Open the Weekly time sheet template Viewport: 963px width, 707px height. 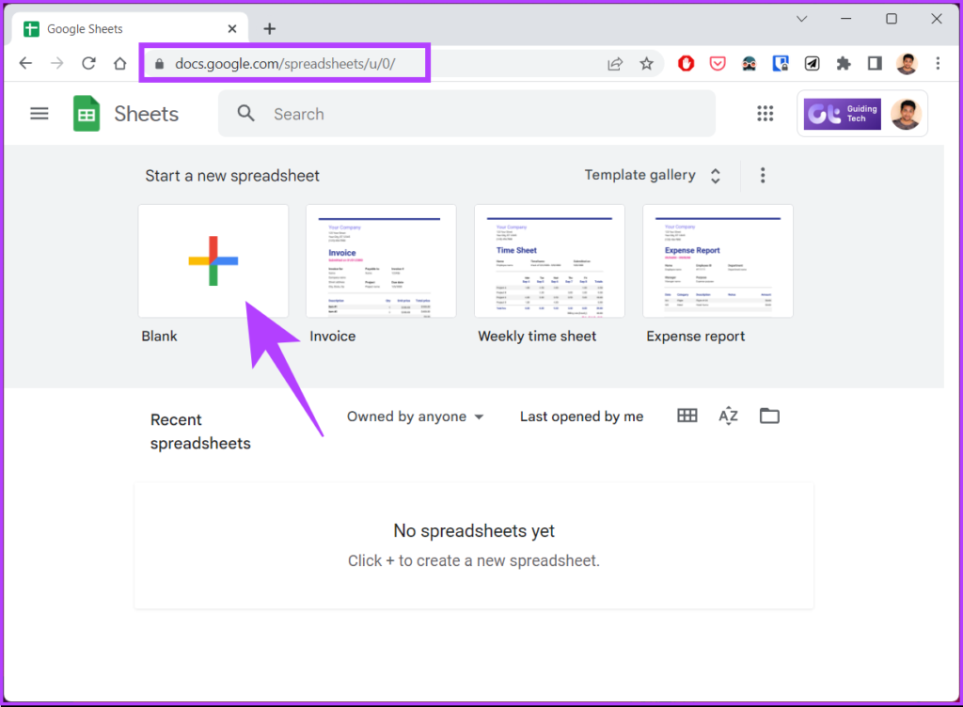coord(549,260)
